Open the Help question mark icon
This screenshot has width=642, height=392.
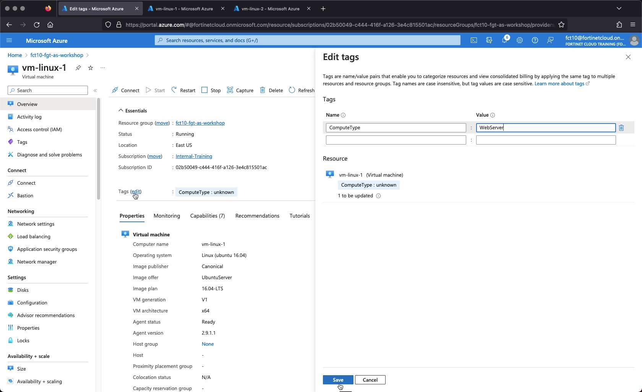[x=535, y=40]
